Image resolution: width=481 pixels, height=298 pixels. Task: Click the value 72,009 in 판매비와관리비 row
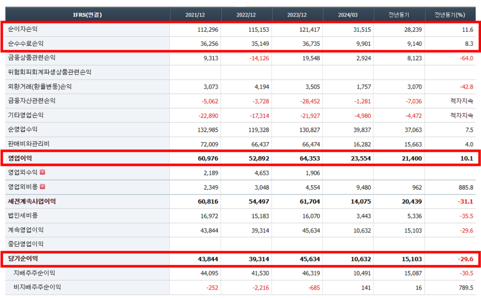(209, 144)
